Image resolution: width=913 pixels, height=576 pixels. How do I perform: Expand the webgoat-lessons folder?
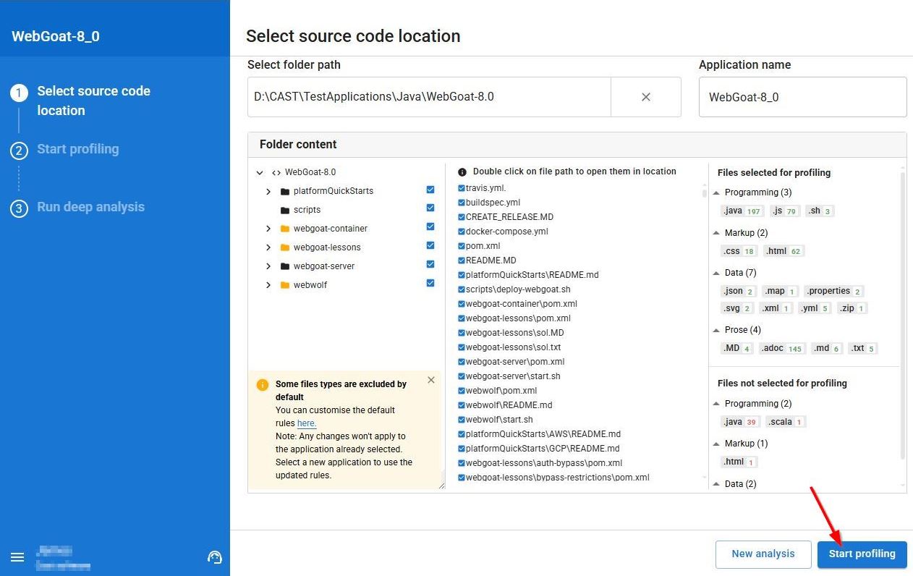268,247
